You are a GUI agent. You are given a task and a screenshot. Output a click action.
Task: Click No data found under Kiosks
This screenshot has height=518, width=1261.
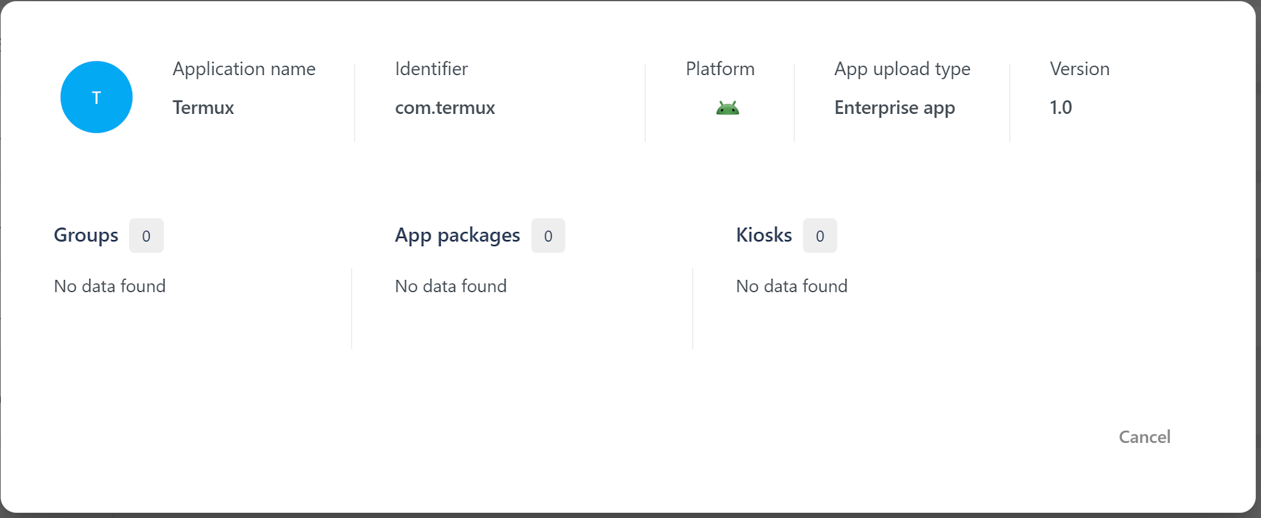[792, 286]
